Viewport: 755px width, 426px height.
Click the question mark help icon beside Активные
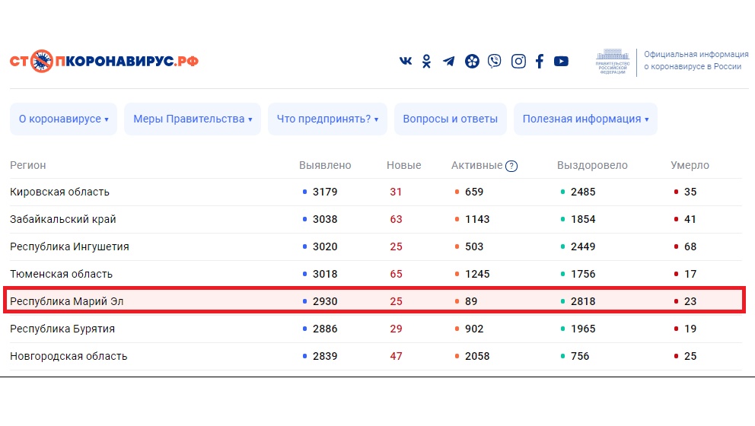pyautogui.click(x=511, y=166)
